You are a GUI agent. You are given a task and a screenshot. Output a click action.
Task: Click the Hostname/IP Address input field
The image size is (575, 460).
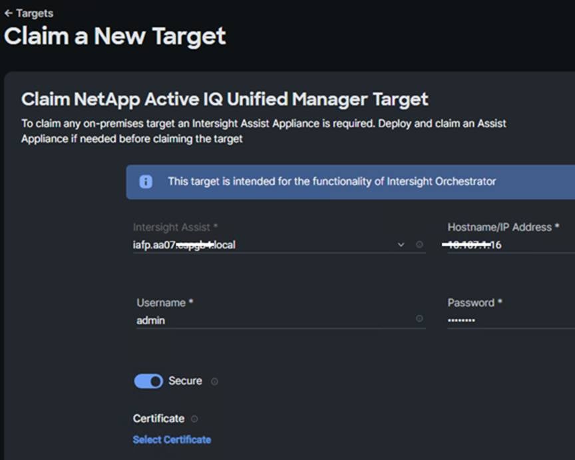click(x=511, y=245)
